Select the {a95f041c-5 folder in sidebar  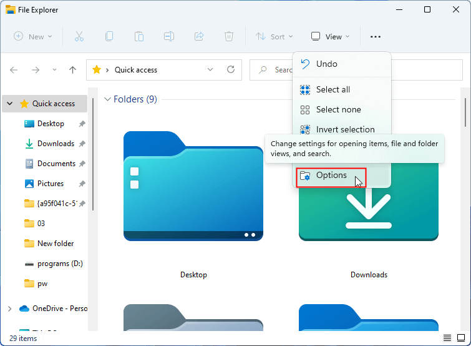point(57,204)
